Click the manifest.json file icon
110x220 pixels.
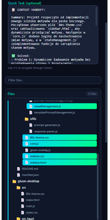pos(19,175)
